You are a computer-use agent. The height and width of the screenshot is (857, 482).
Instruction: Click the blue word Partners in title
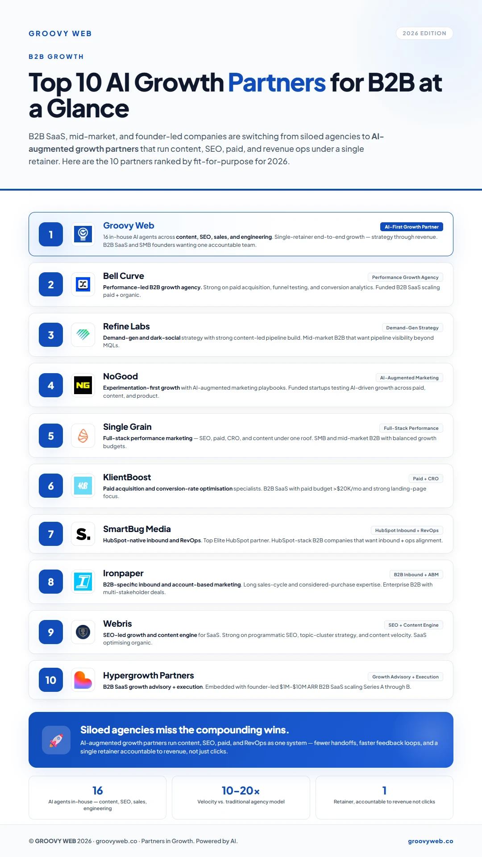coord(277,83)
